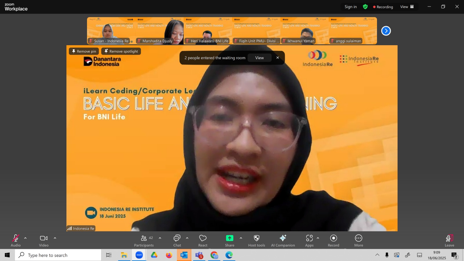
Task: Open the View layout menu
Action: click(x=407, y=7)
